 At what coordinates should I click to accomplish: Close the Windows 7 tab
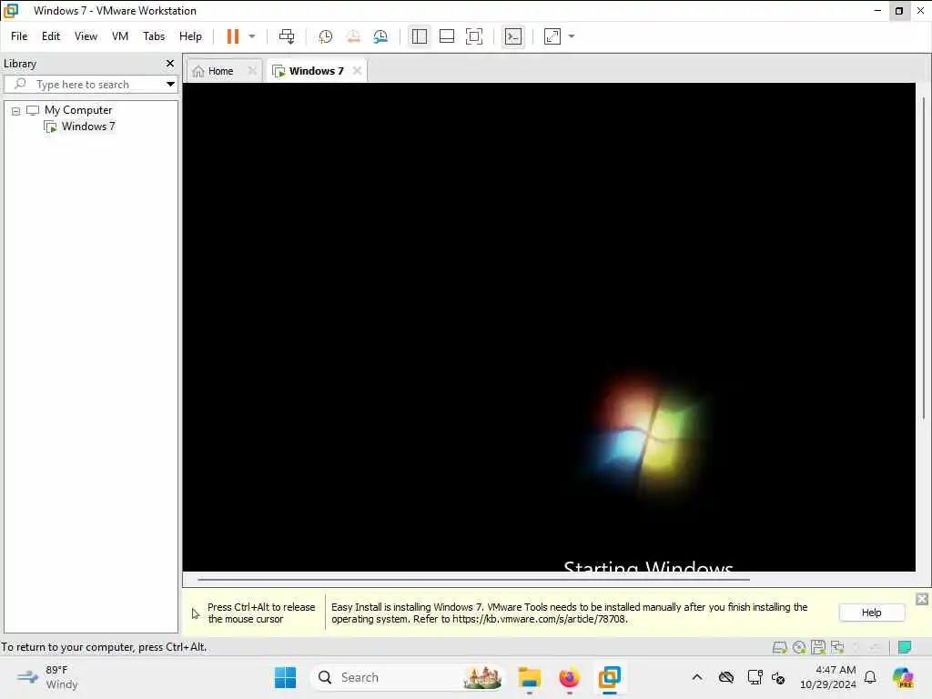pyautogui.click(x=357, y=71)
